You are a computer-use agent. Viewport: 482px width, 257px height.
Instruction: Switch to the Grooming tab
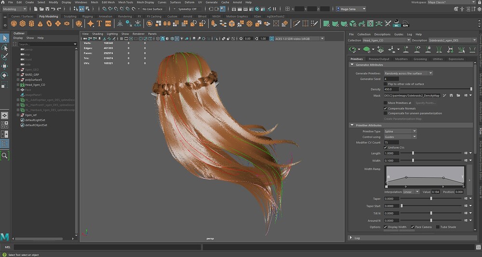click(420, 59)
